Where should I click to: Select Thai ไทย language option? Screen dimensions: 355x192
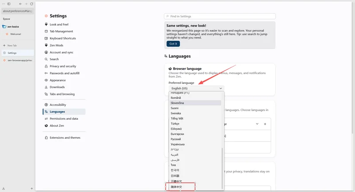[195, 165]
